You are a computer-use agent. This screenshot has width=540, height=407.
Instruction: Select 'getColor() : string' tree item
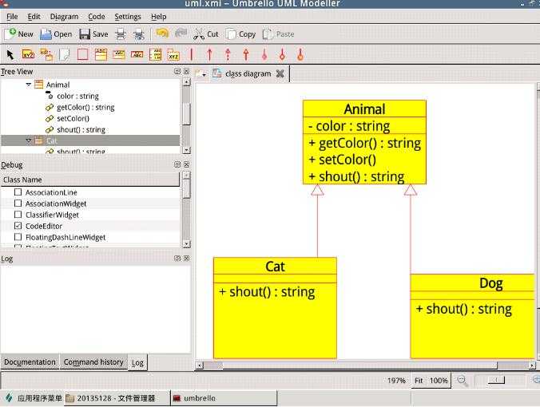(x=85, y=108)
